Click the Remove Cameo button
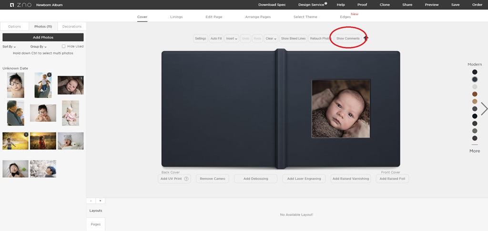The height and width of the screenshot is (231, 488). point(213,179)
